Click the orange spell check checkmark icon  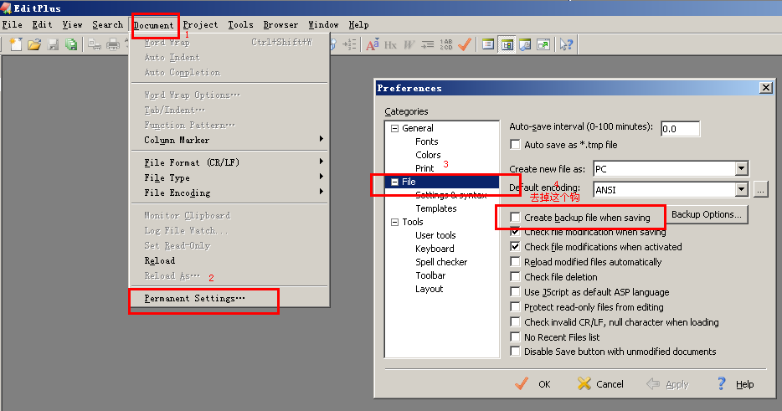[x=465, y=44]
